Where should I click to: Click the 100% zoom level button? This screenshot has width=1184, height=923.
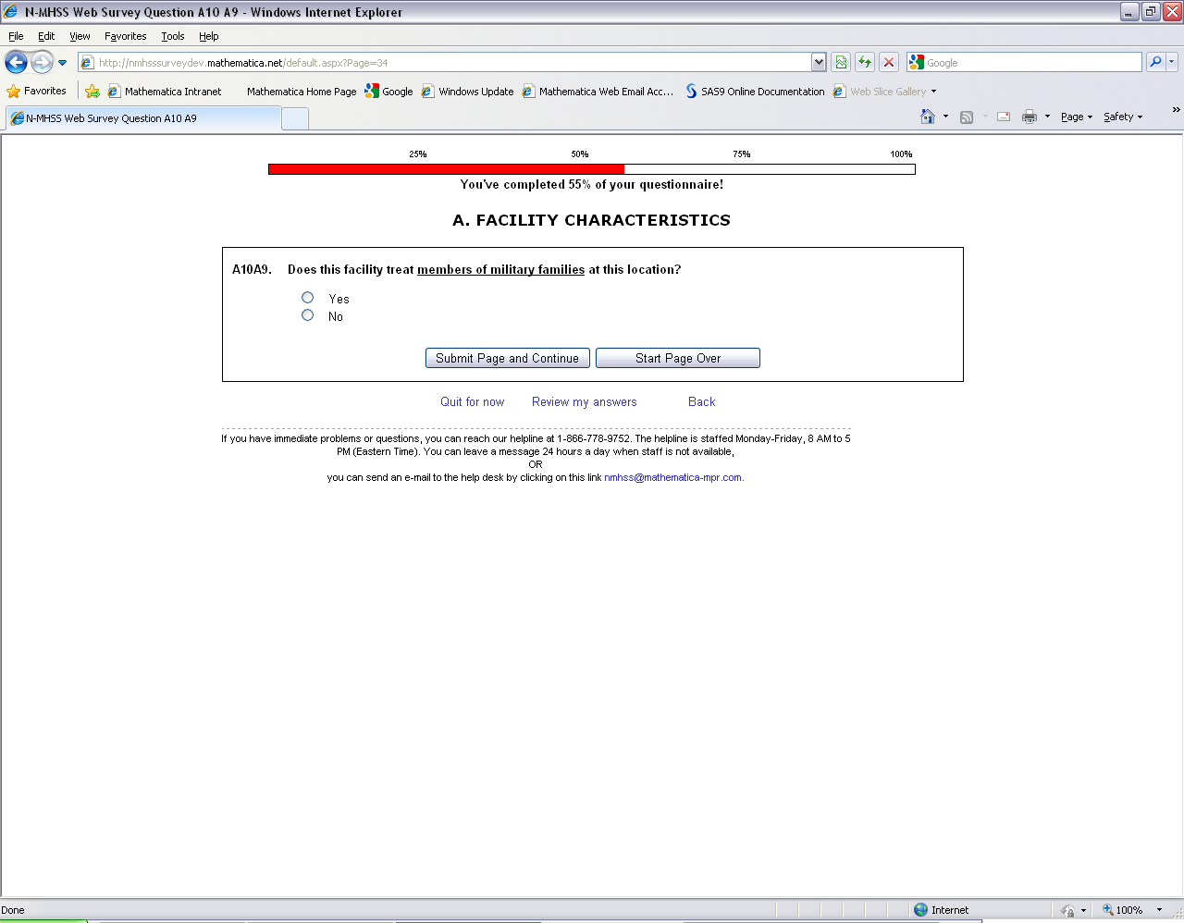pos(1122,910)
